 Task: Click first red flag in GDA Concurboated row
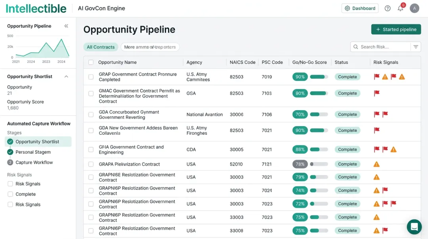point(377,114)
